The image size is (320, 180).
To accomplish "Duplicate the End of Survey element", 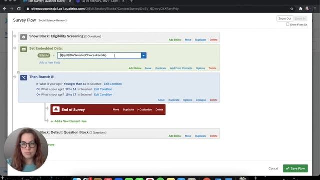I will (129, 110).
